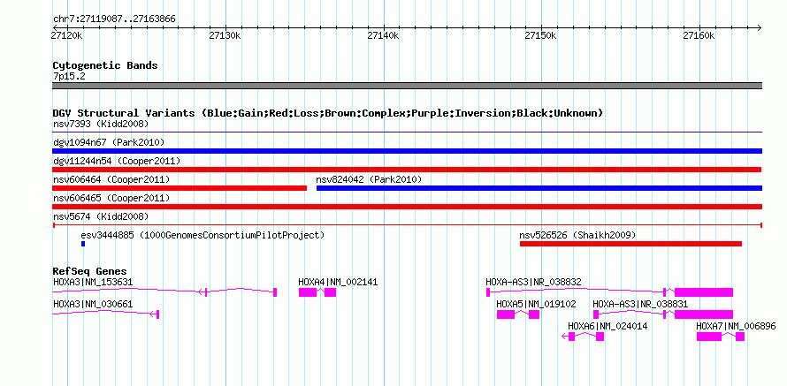Click the esv3444885 1000GenomesConsortiumPilotProject label

(202, 235)
